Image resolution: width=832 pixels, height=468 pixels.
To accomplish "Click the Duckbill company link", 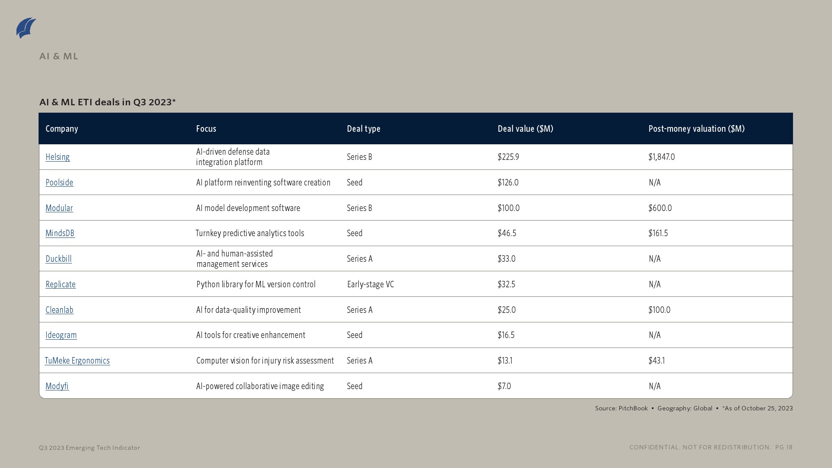I will click(58, 259).
